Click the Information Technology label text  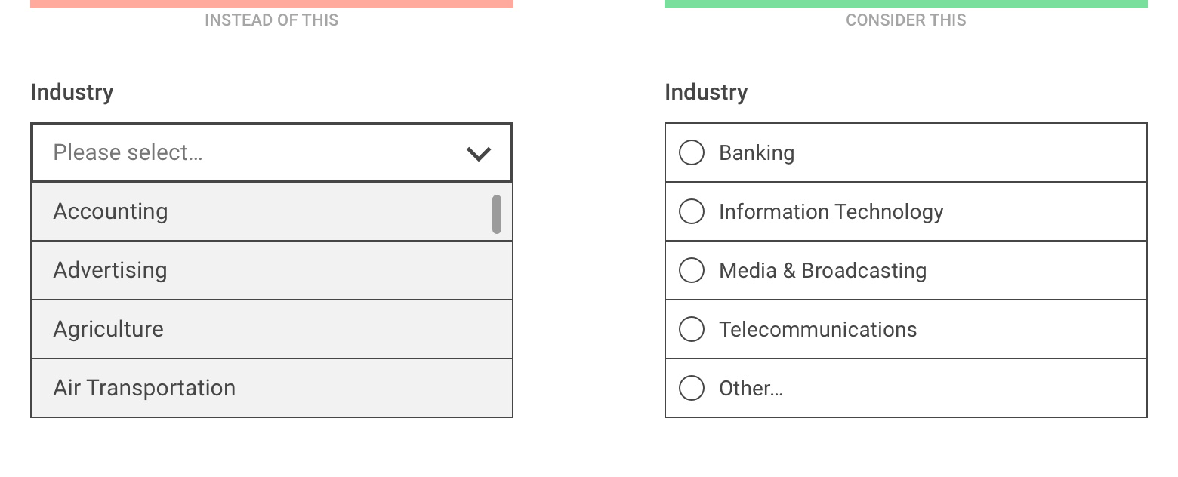click(x=831, y=211)
